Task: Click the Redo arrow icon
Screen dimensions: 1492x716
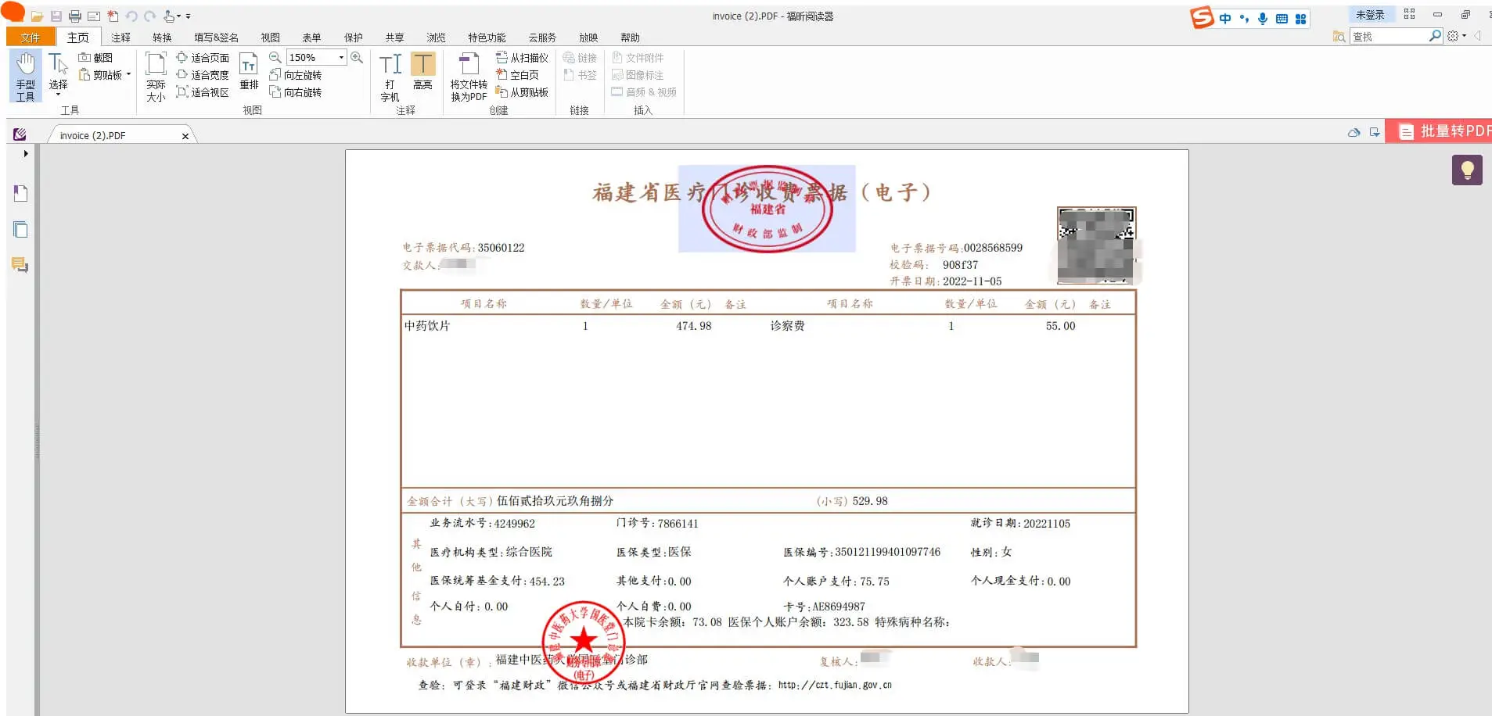Action: tap(150, 16)
